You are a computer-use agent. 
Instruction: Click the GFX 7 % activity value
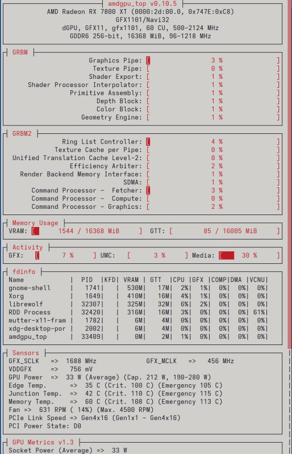click(68, 255)
